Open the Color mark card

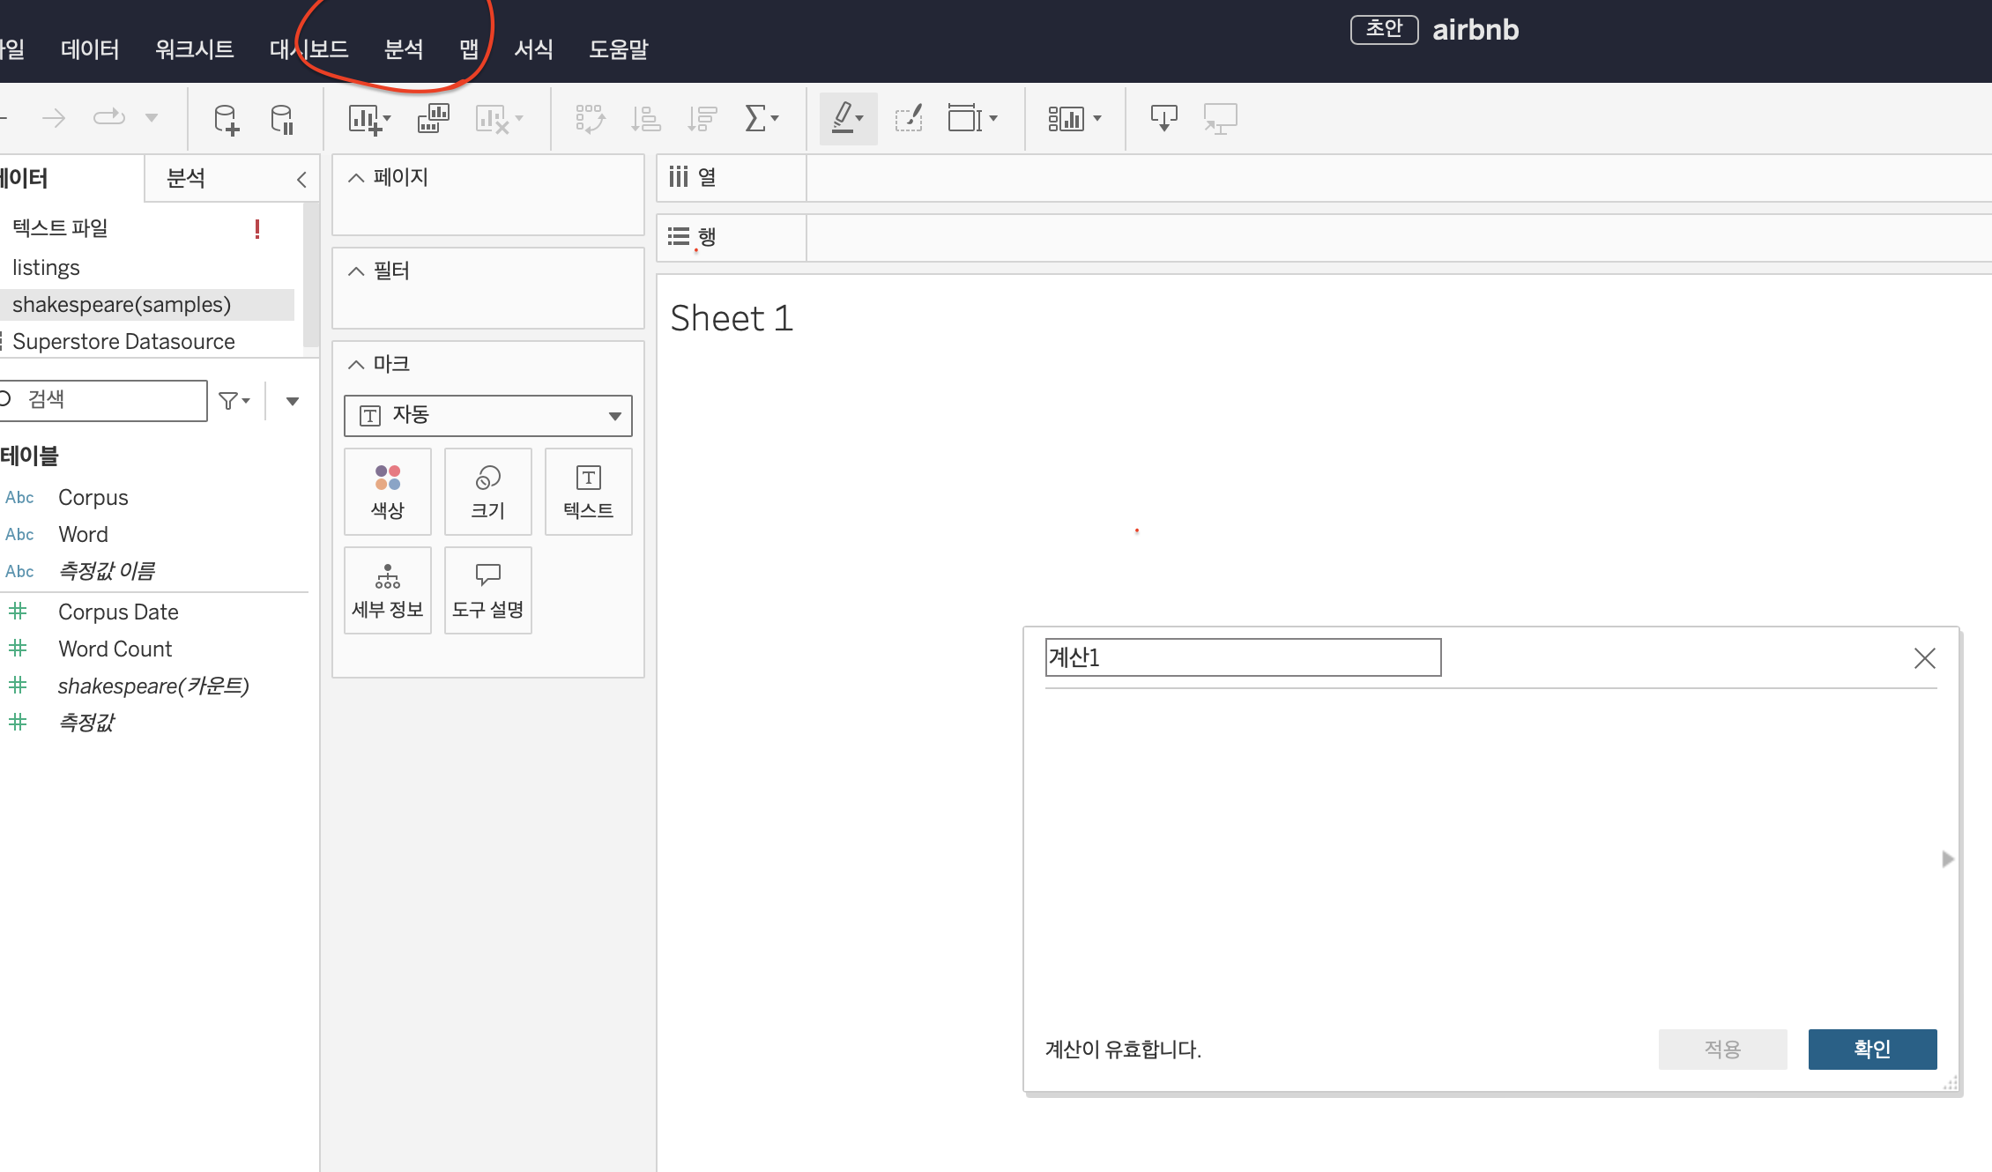click(387, 492)
